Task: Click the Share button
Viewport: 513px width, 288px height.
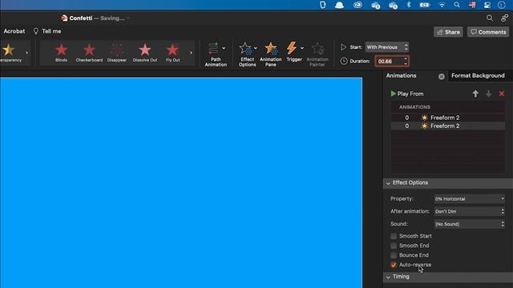Action: point(448,32)
